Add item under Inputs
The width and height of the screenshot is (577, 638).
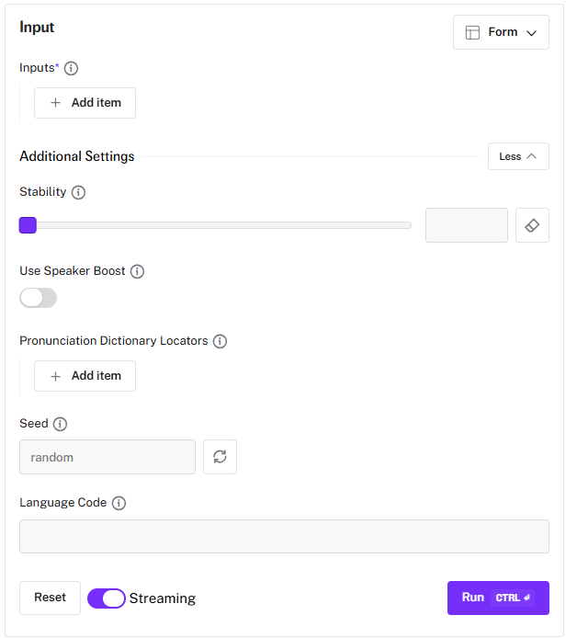coord(85,103)
